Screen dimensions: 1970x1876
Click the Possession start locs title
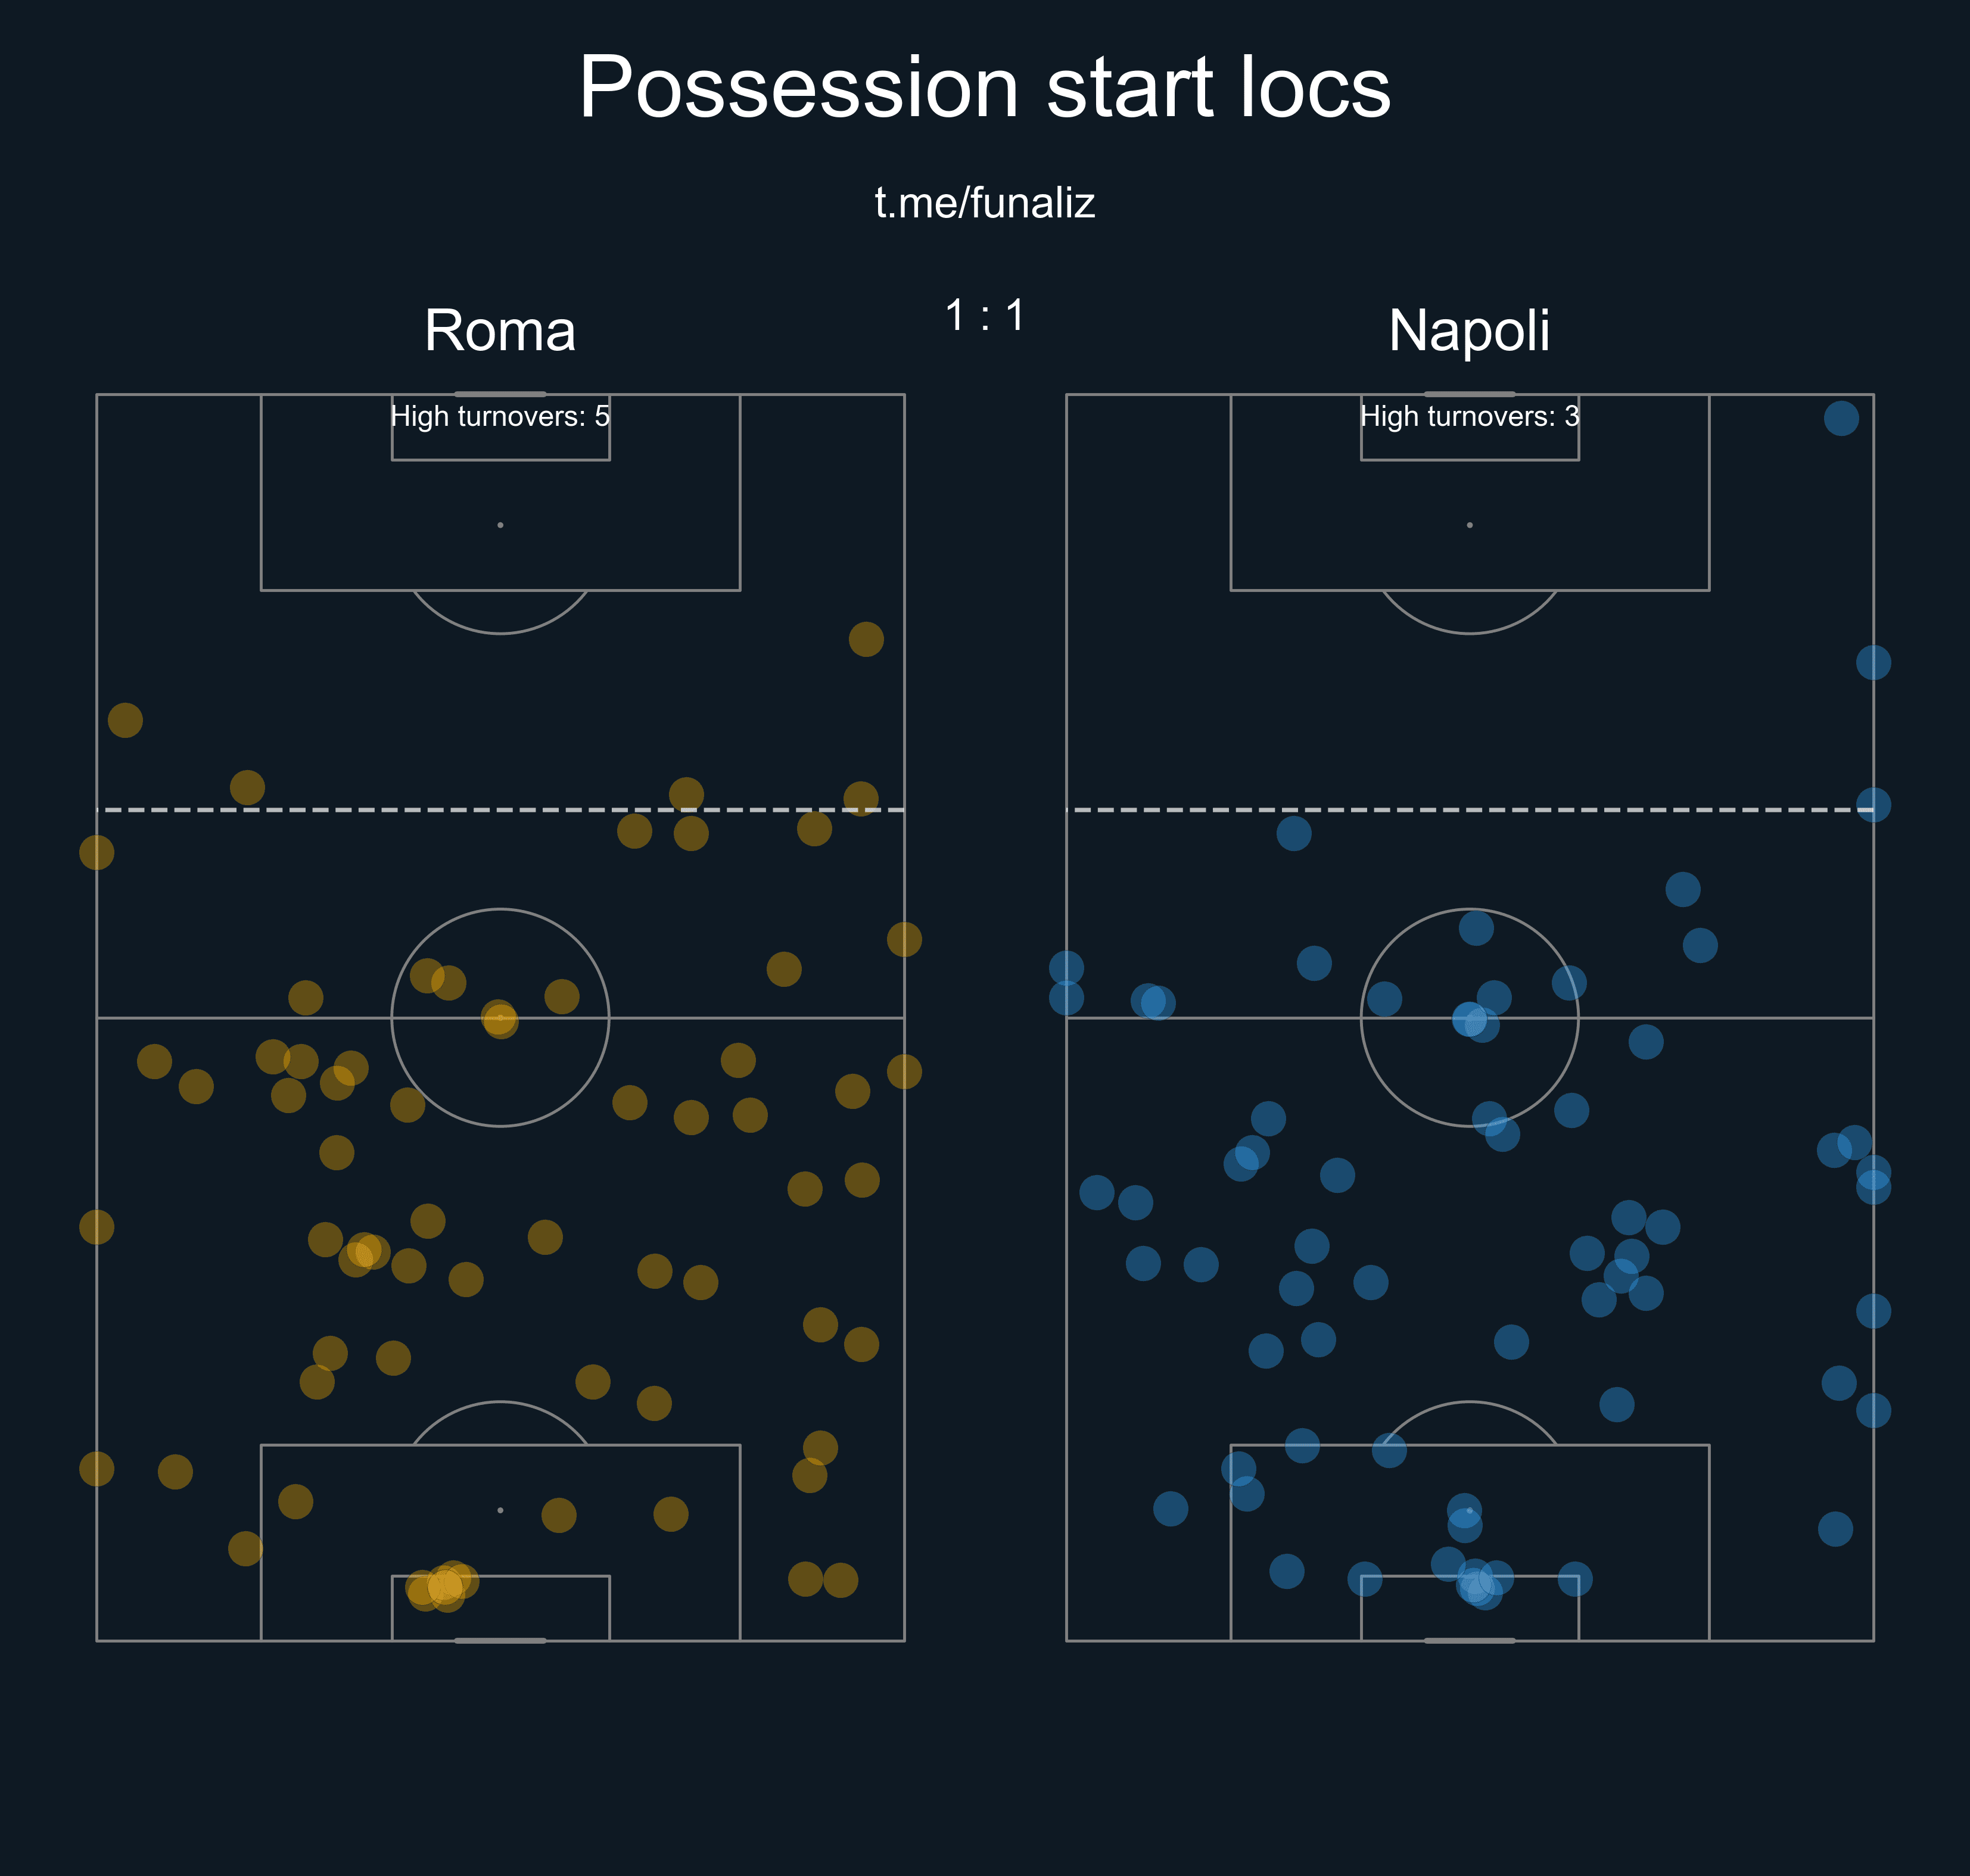[984, 87]
